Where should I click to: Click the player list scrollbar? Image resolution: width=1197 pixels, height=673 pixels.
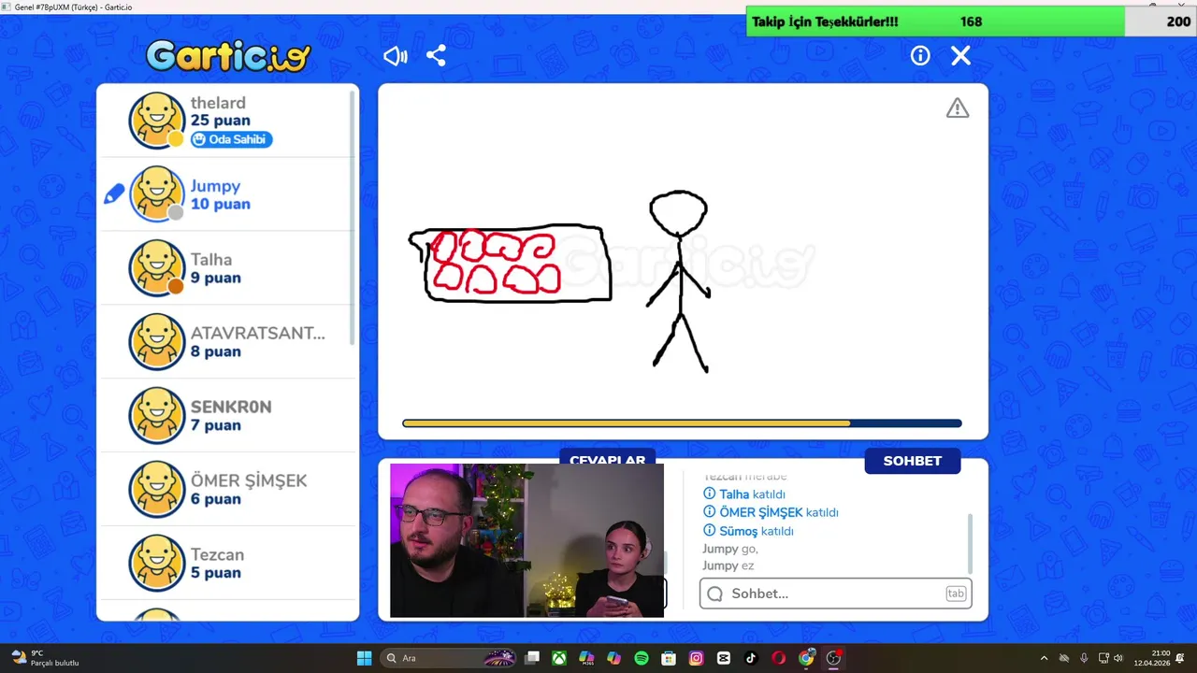[x=353, y=217]
